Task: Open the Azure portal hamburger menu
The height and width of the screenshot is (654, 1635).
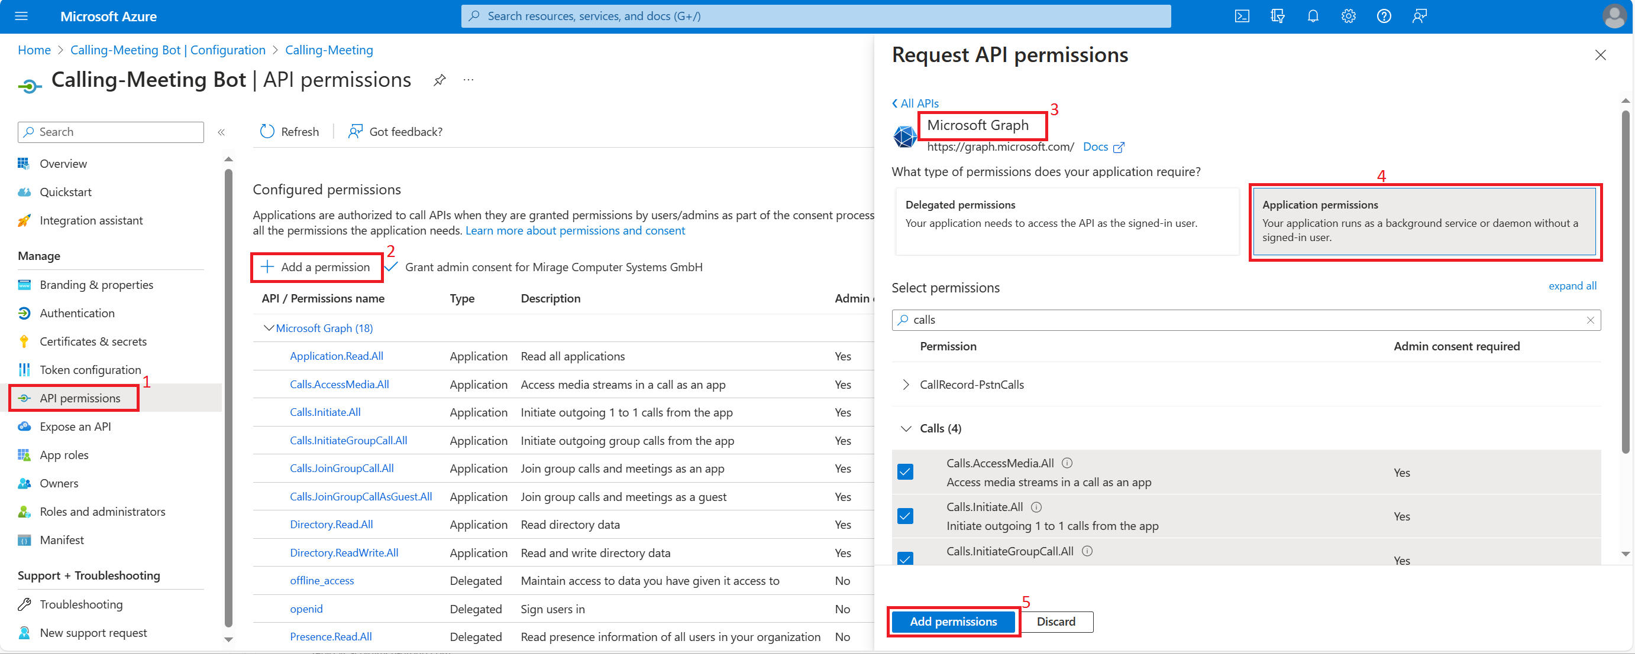Action: click(x=21, y=16)
